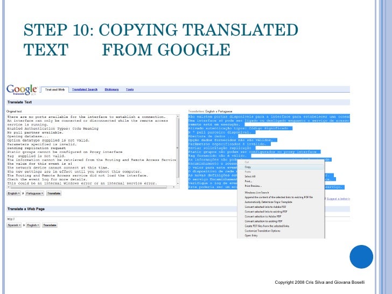Click the Translate Text section heading
This screenshot has height=294, width=392.
[x=19, y=102]
